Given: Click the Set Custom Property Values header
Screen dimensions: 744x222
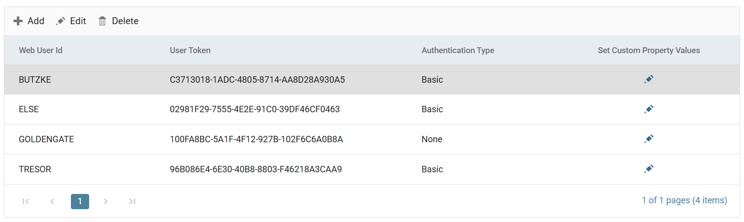Looking at the screenshot, I should pyautogui.click(x=649, y=50).
